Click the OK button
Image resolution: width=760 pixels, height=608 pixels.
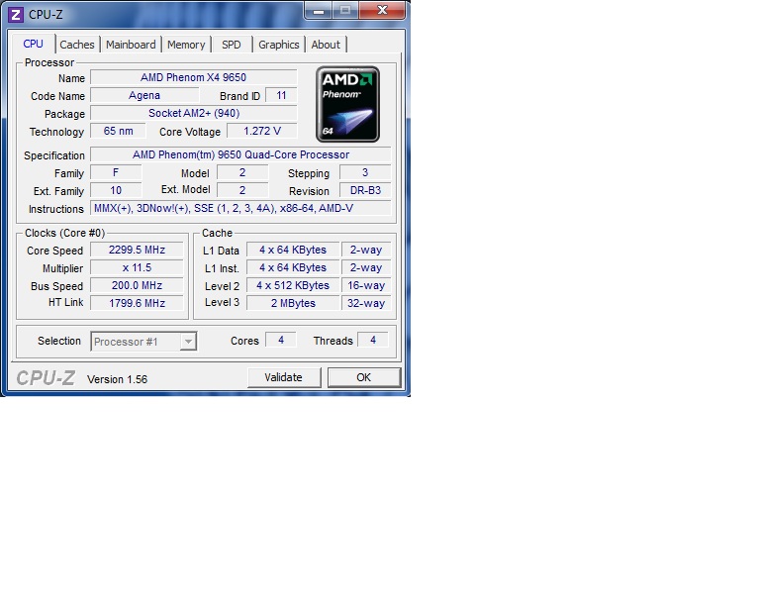[364, 377]
